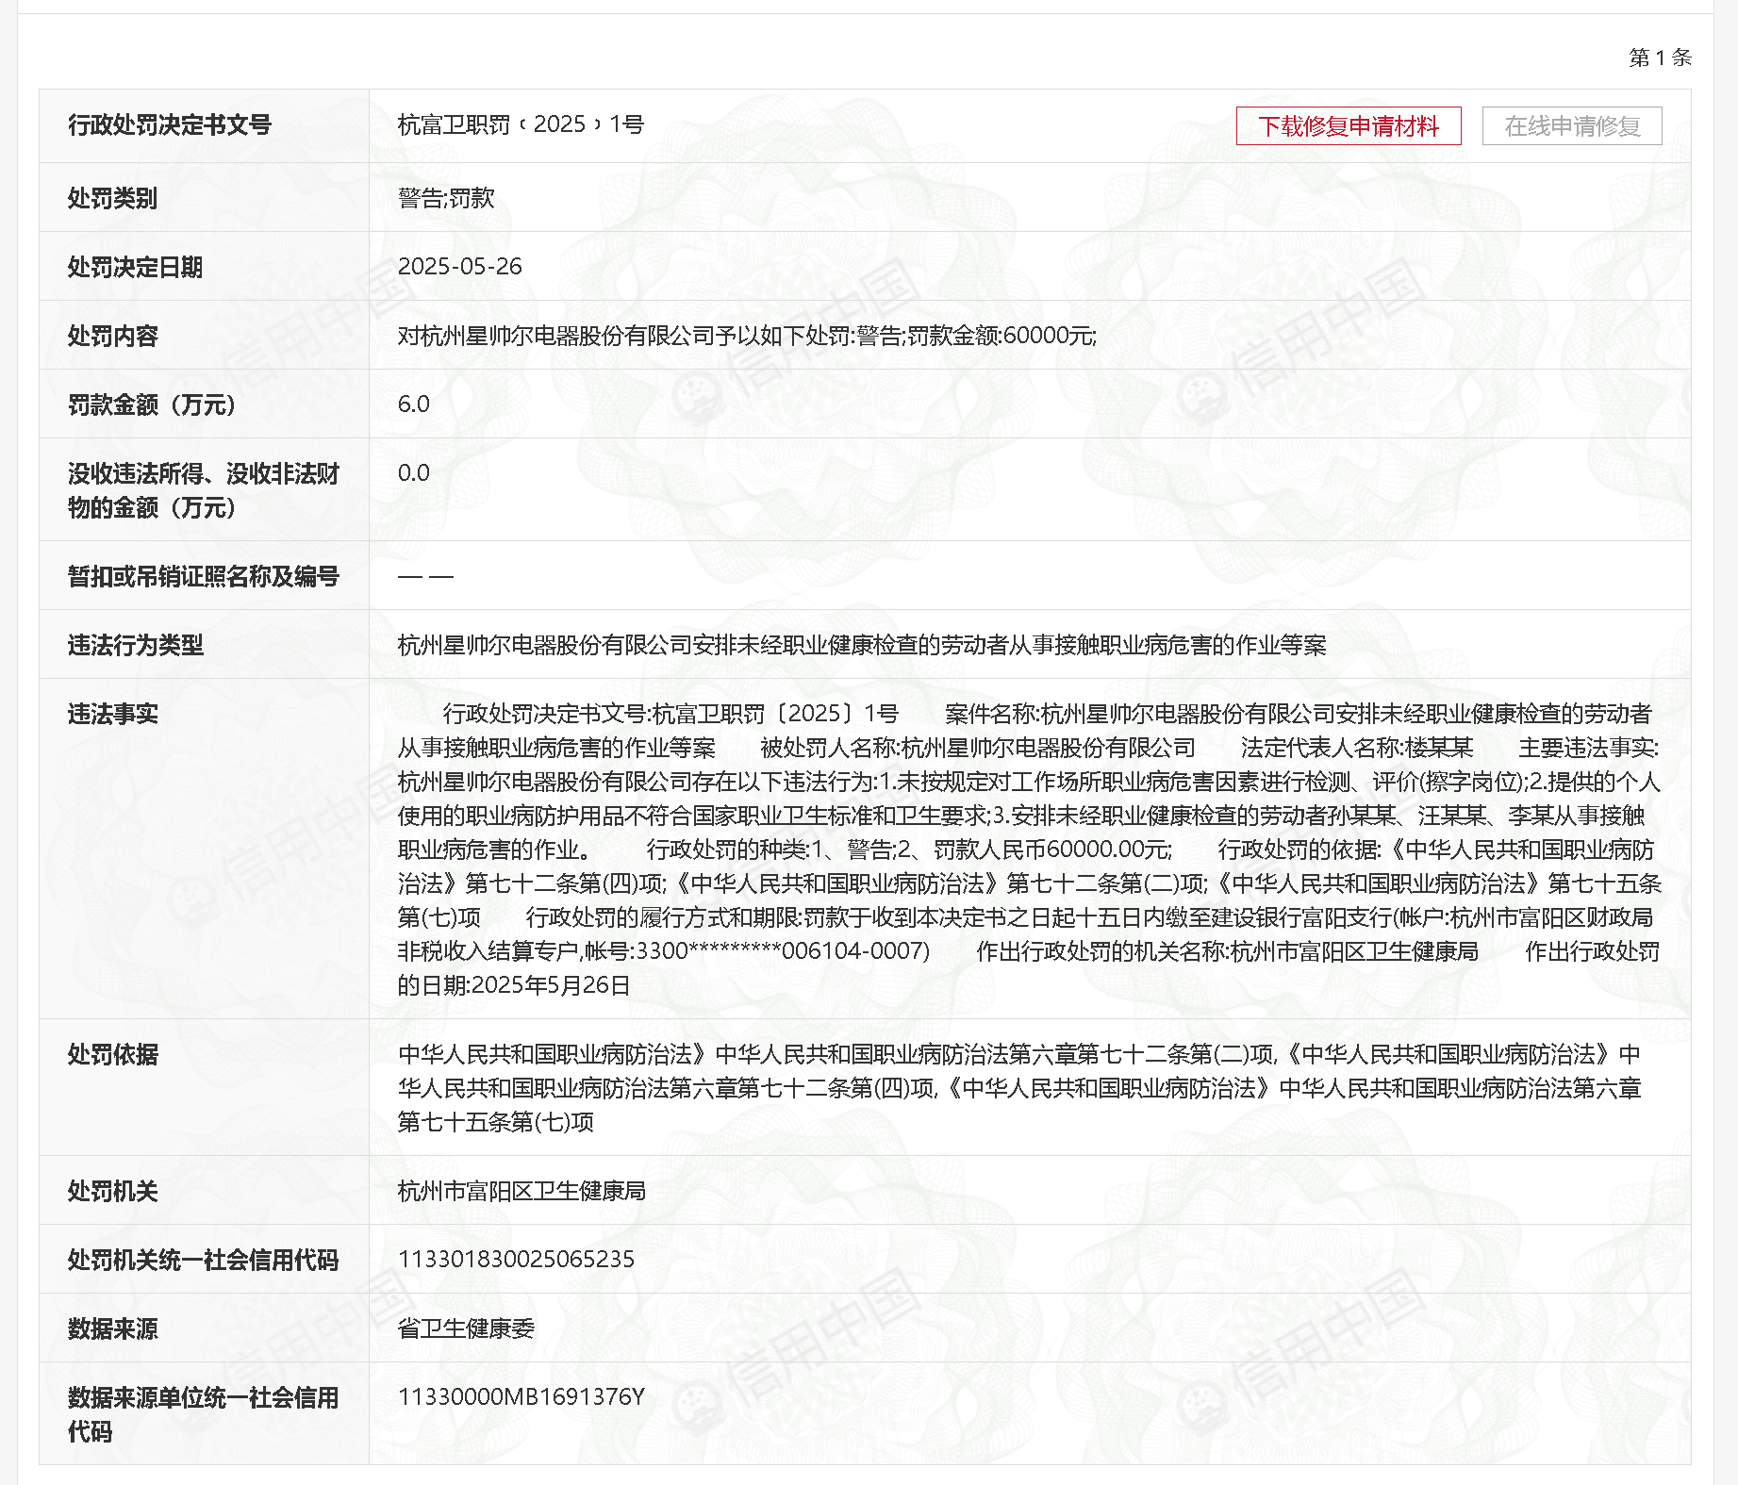This screenshot has width=1738, height=1485.
Task: Click the 处罚决定日期 label
Action: point(135,267)
